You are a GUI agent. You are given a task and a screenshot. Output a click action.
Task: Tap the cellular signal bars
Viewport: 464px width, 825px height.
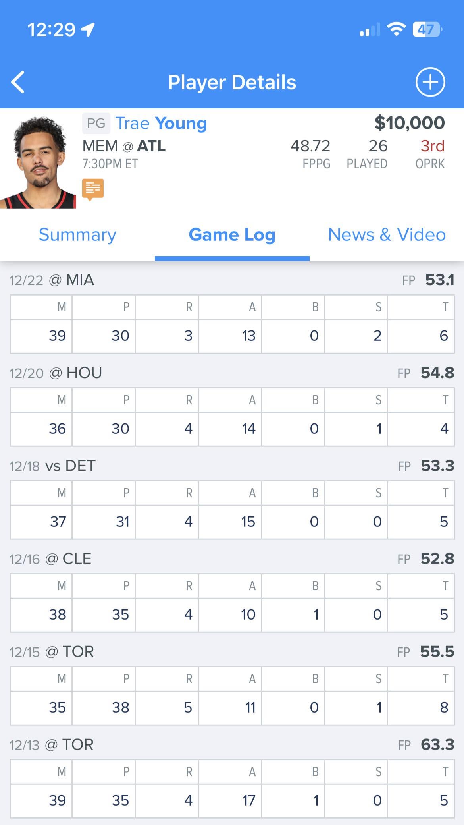click(370, 30)
